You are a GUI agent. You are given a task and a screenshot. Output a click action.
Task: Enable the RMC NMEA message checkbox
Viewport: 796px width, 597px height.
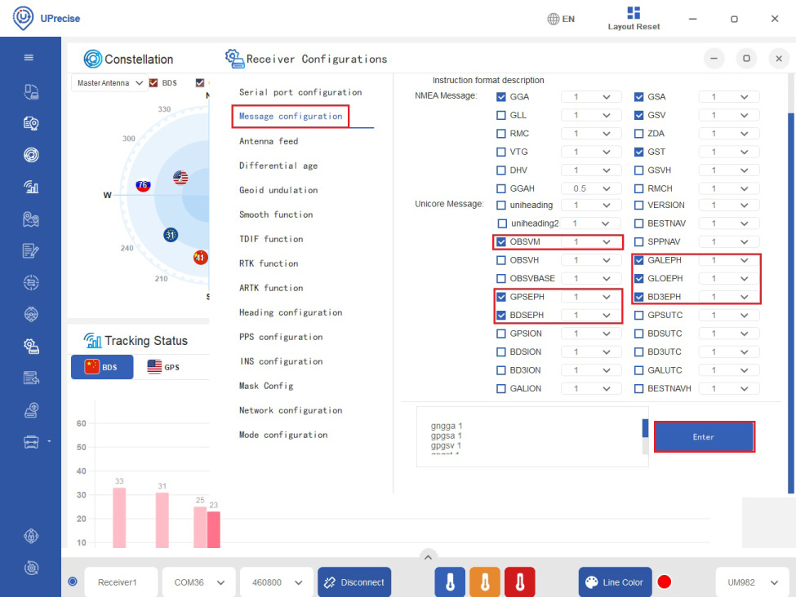[x=502, y=134]
